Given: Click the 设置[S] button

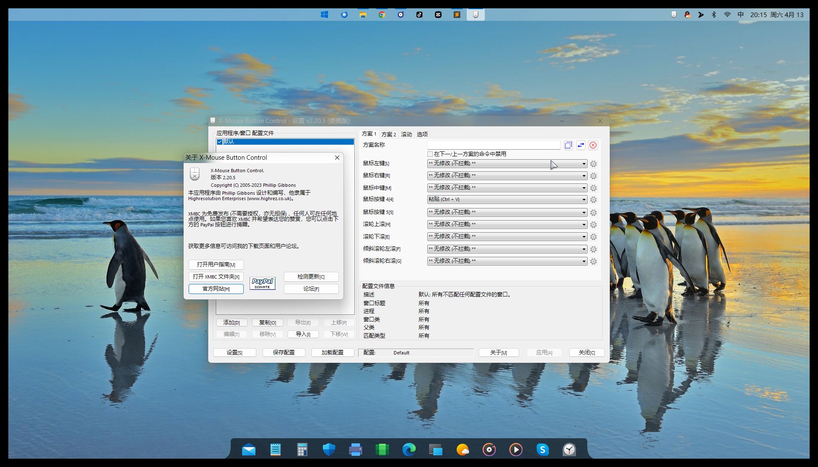Looking at the screenshot, I should pos(235,352).
